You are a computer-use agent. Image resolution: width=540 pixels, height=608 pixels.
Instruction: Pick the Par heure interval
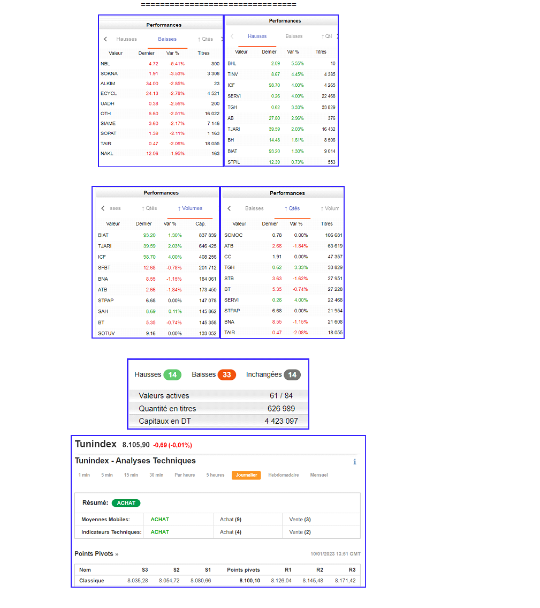click(185, 475)
